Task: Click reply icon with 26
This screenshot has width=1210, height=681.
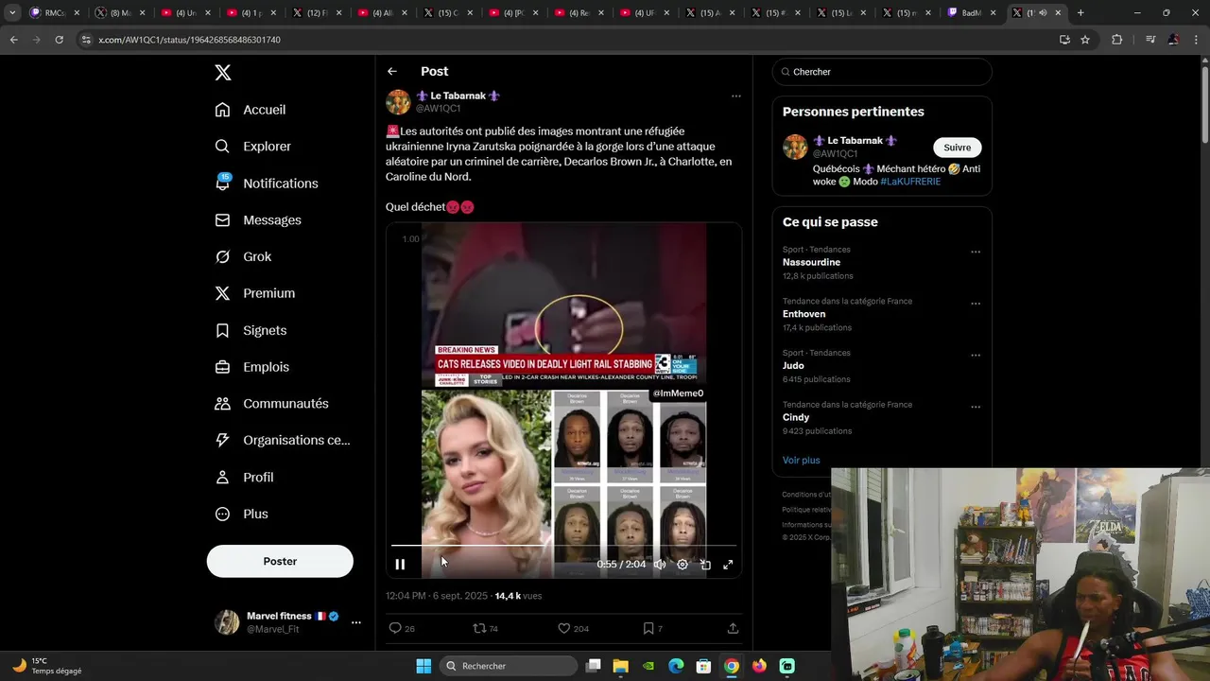Action: coord(402,628)
